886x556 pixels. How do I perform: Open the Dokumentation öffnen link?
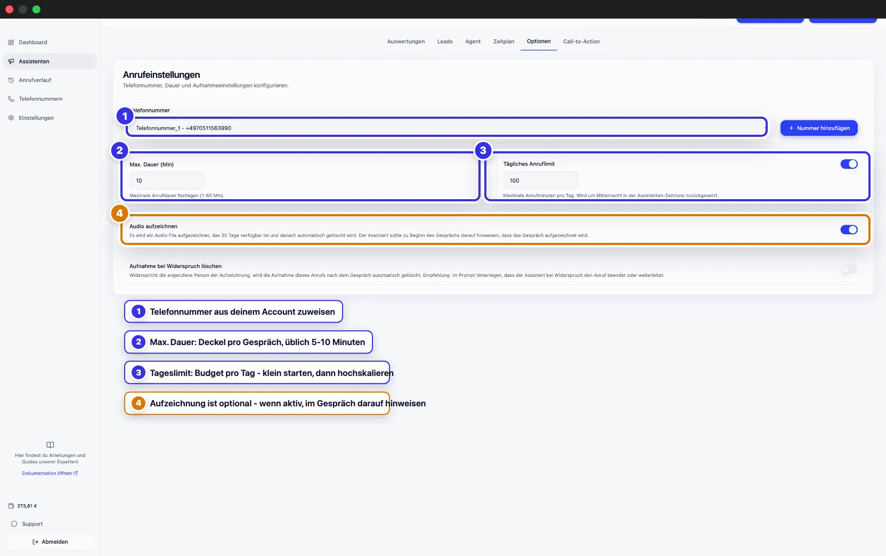click(50, 473)
